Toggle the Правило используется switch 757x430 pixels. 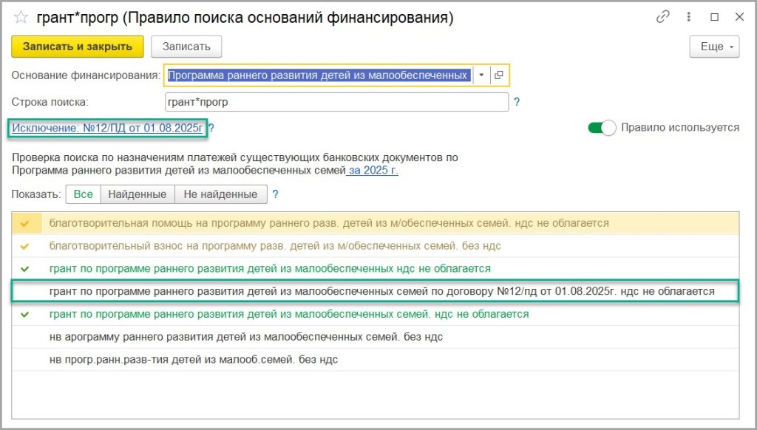(601, 128)
